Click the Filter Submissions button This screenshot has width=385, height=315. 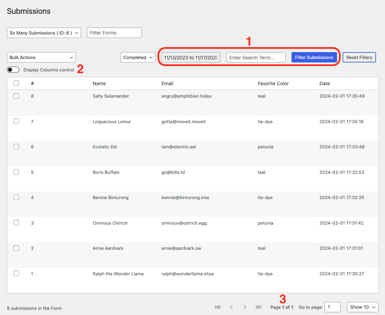tap(314, 57)
